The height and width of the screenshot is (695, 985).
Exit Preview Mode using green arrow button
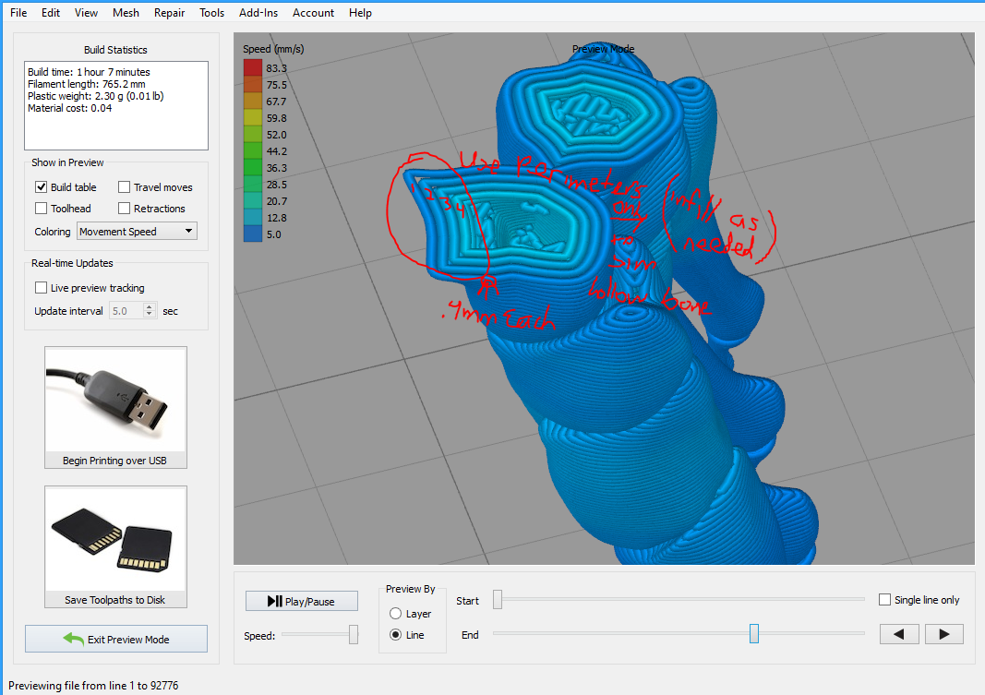pyautogui.click(x=116, y=639)
